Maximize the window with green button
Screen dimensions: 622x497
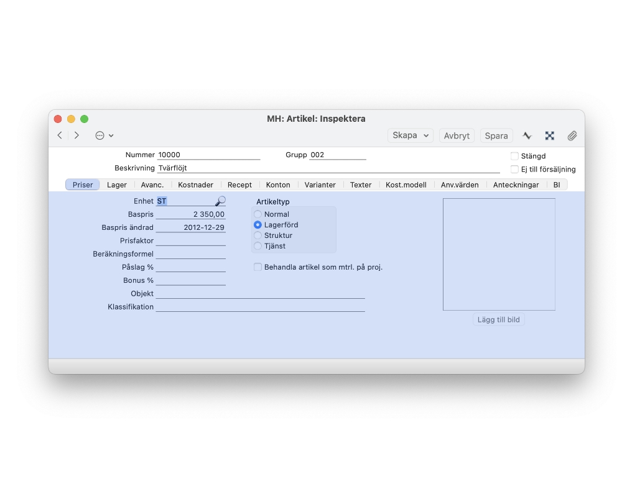click(84, 119)
